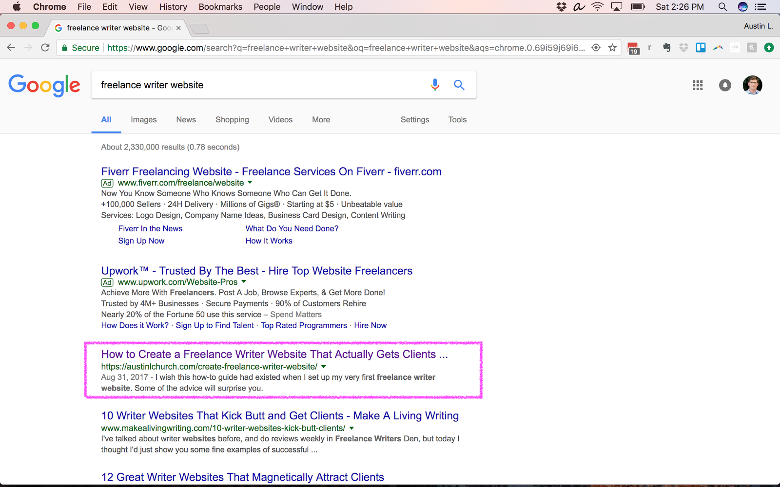This screenshot has height=487, width=780.
Task: Expand the Upwork ad URL dropdown arrow
Action: (244, 282)
